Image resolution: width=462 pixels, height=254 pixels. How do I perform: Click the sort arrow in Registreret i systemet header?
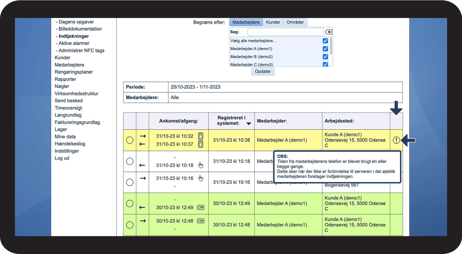[x=249, y=124]
